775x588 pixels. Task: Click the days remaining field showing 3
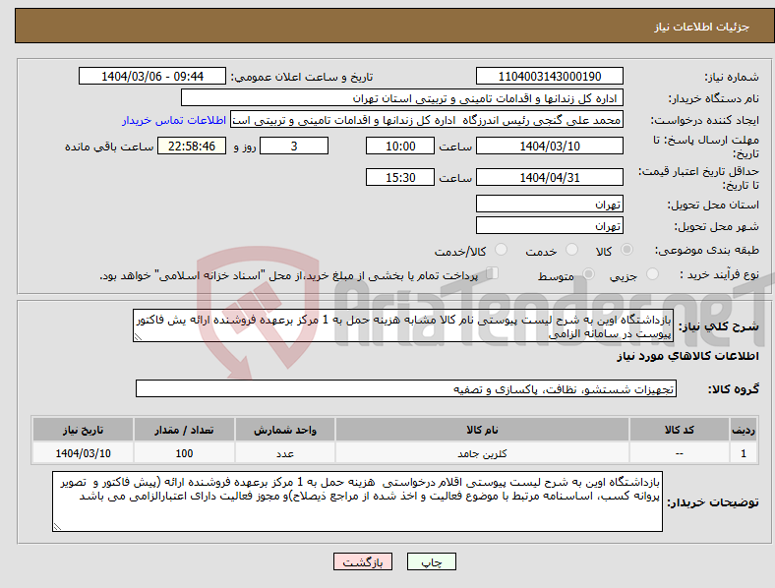(x=294, y=146)
